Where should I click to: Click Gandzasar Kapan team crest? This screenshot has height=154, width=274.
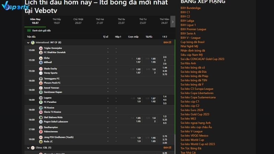(41, 92)
